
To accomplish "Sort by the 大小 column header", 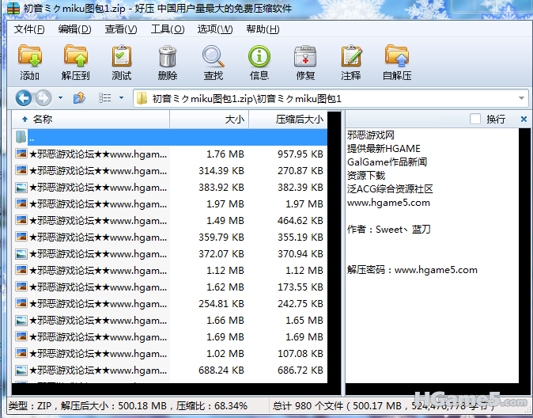I will [x=209, y=119].
